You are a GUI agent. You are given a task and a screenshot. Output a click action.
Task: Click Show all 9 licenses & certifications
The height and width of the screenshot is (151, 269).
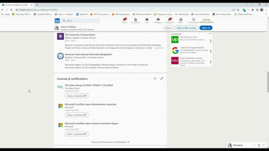[x=110, y=142]
